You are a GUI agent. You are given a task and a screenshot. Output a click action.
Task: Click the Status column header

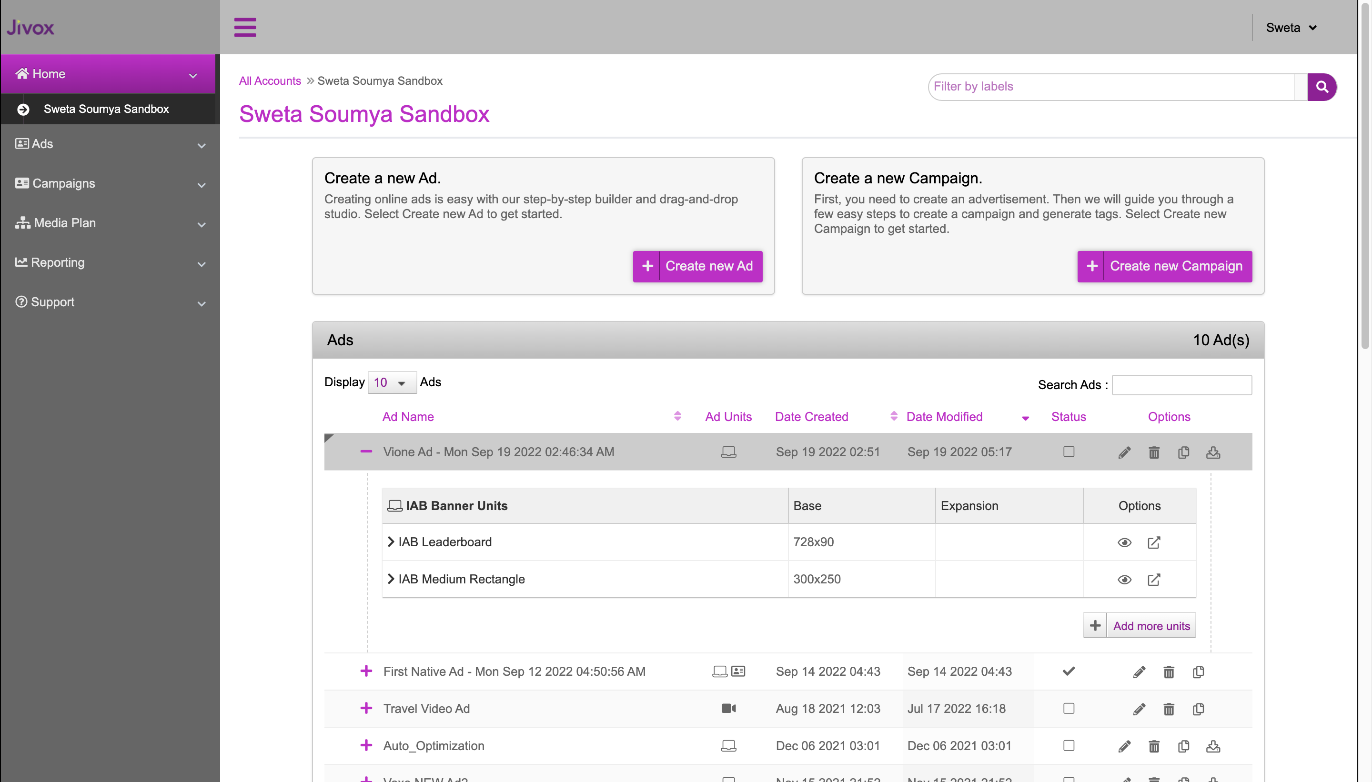pos(1068,417)
